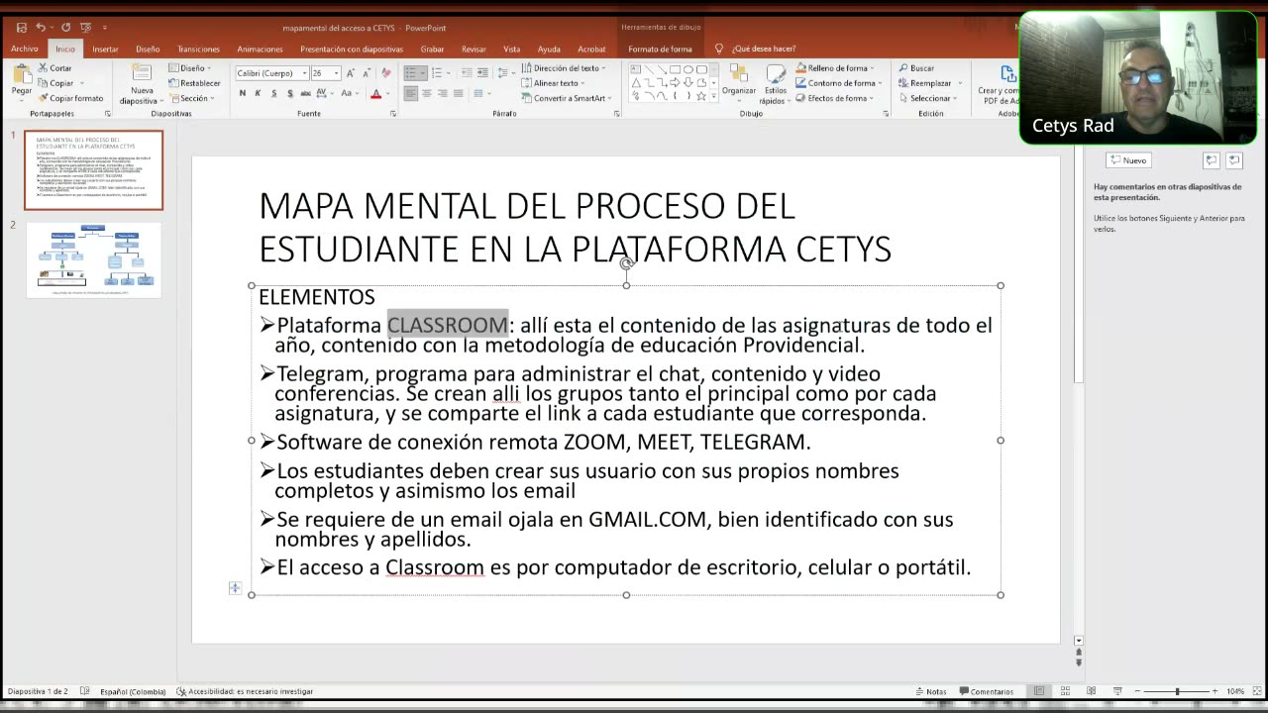The height and width of the screenshot is (713, 1268).
Task: Select the star shape in gallery
Action: tap(701, 96)
